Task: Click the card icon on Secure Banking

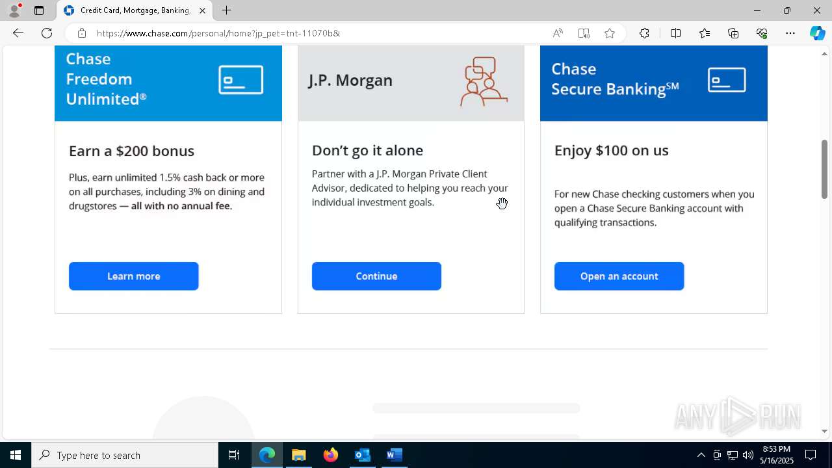Action: tap(727, 80)
